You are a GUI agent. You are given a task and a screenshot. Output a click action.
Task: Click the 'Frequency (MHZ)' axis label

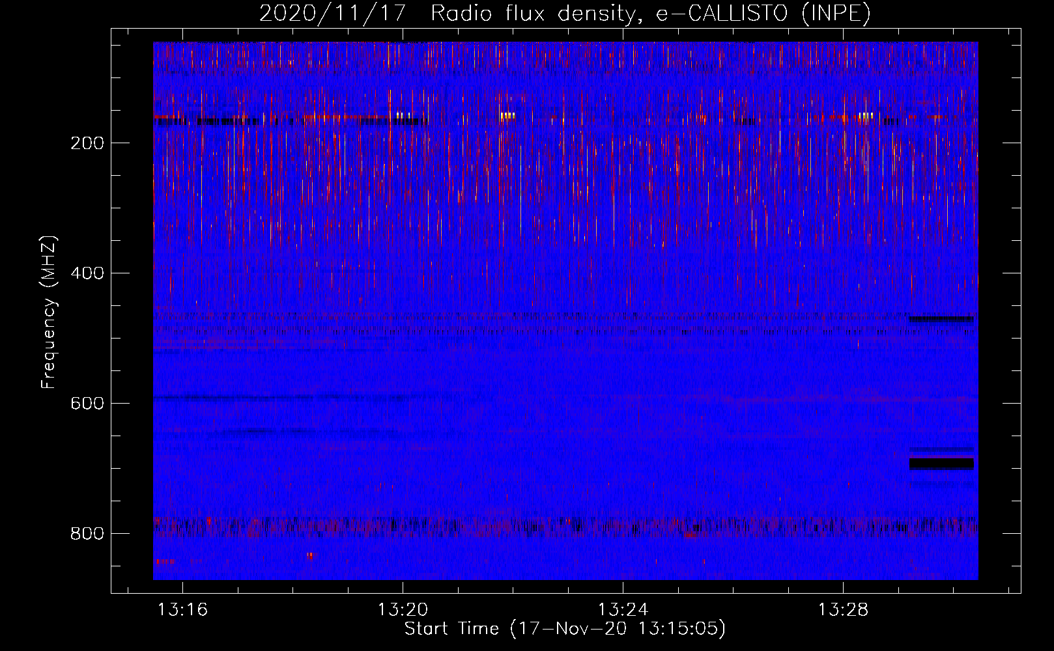pos(49,312)
